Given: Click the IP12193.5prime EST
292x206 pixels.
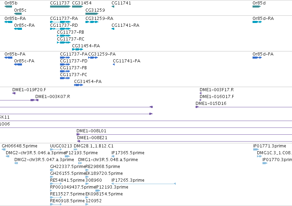Looking at the screenshot, I should click(x=67, y=156).
